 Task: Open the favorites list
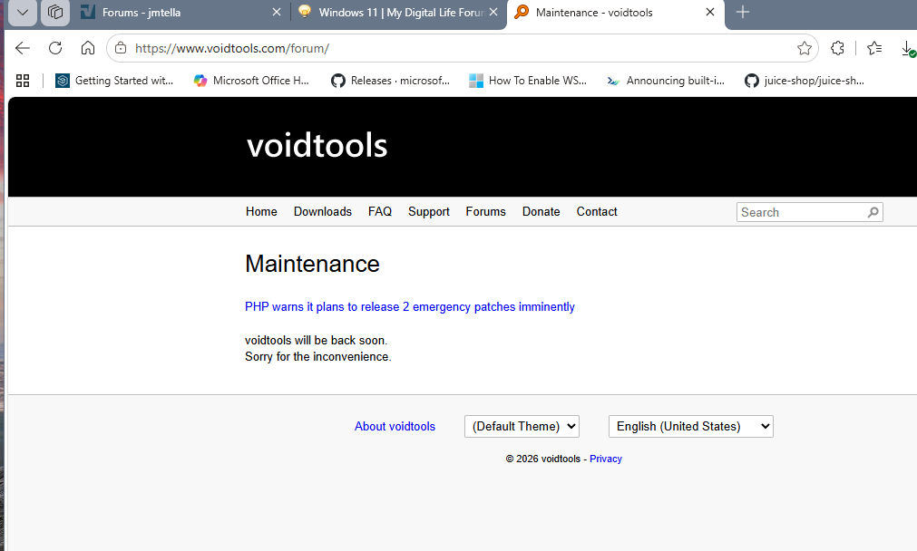tap(874, 48)
